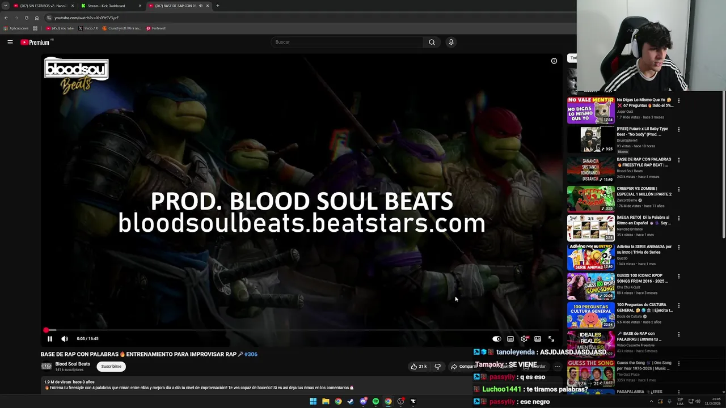This screenshot has height=408, width=726.
Task: Open the CREEPER VS ZOMBIE video thumbnail
Action: (x=590, y=198)
